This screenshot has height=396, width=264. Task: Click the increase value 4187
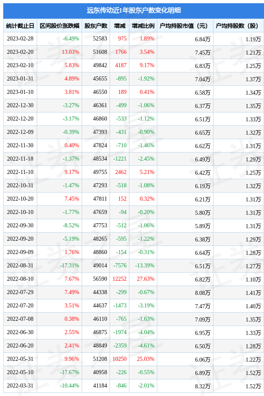[121, 66]
